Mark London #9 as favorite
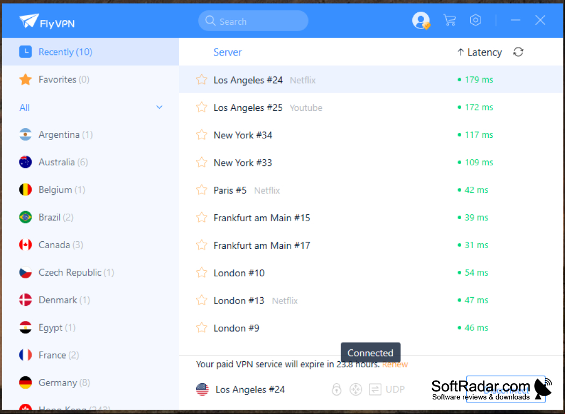Viewport: 565px width, 414px height. [x=202, y=328]
